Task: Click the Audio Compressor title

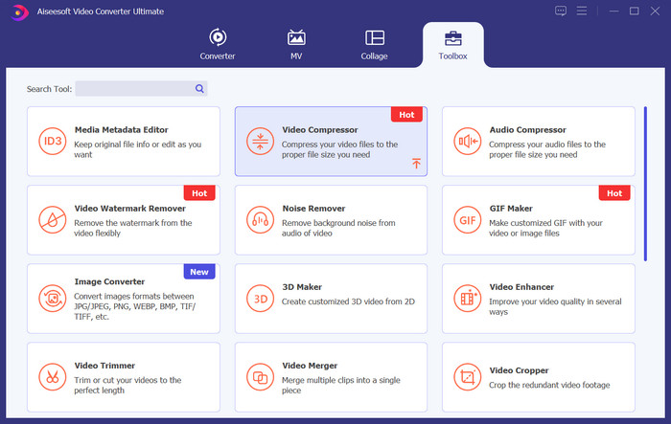Action: click(527, 129)
